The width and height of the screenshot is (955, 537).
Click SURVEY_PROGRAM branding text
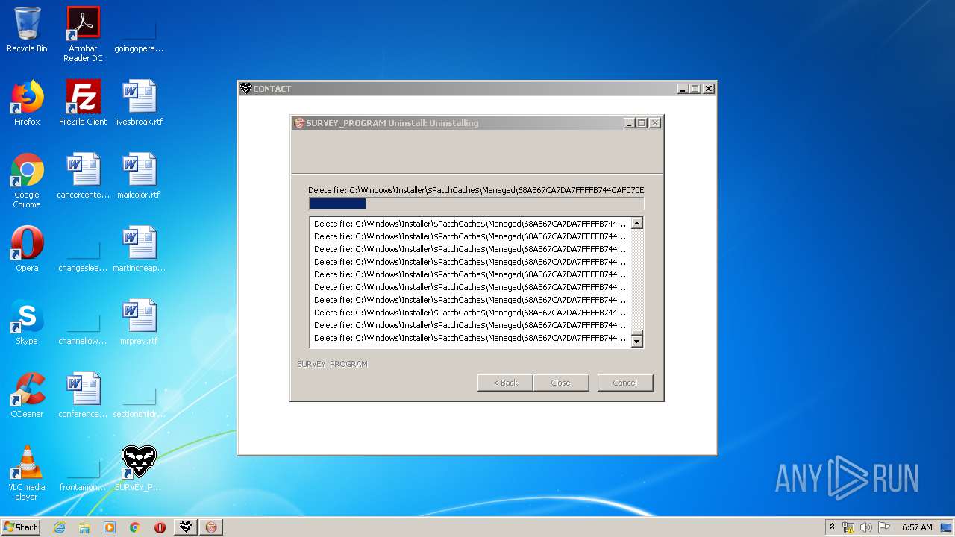pyautogui.click(x=332, y=364)
